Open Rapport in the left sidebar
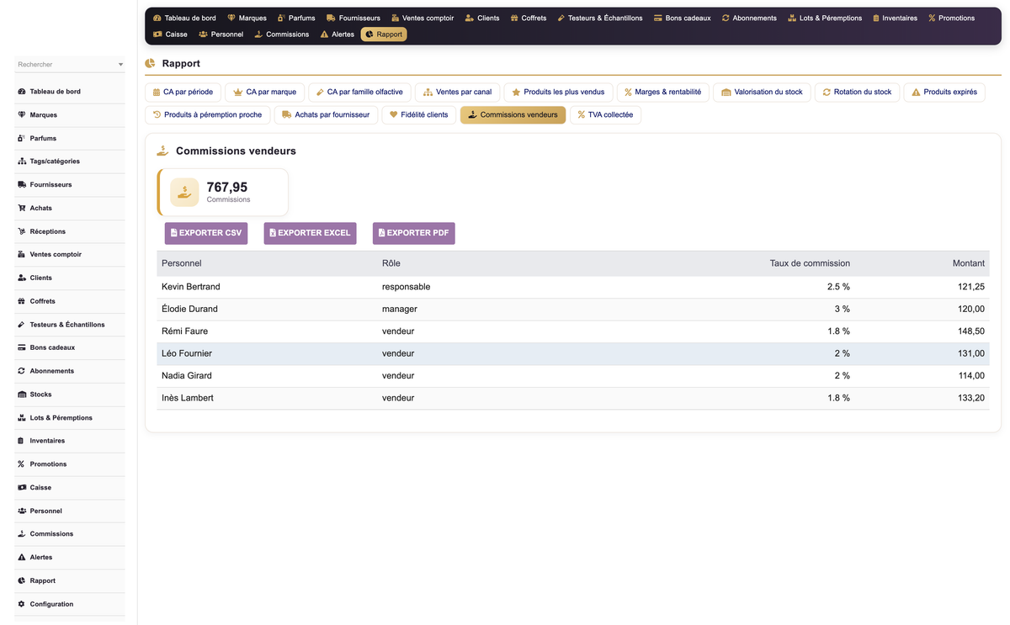Screen dimensions: 1010x625 pyautogui.click(x=70, y=580)
